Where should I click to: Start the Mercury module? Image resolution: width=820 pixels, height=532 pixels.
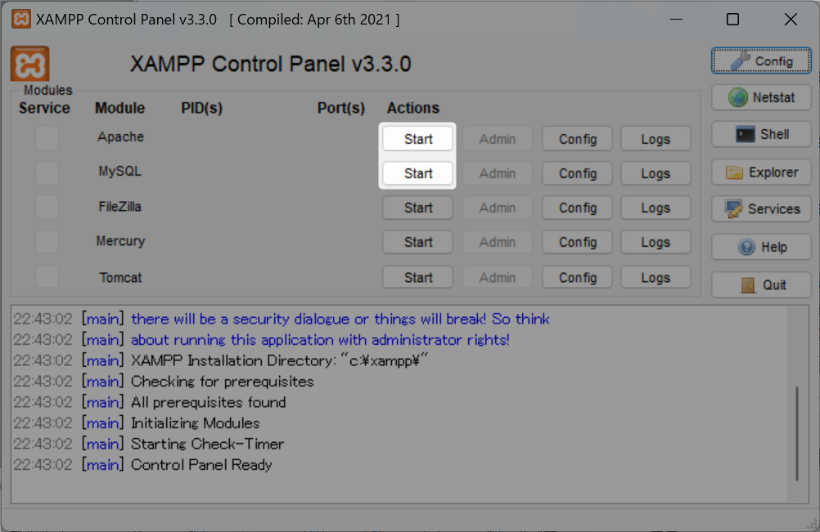[418, 242]
